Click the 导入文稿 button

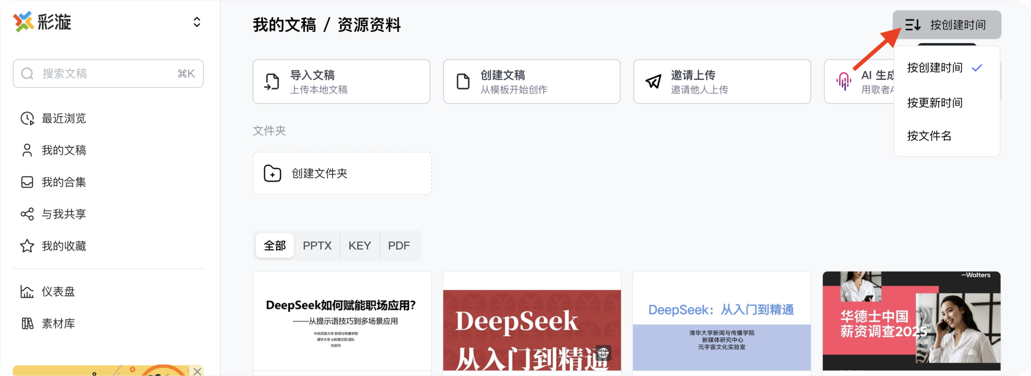341,81
